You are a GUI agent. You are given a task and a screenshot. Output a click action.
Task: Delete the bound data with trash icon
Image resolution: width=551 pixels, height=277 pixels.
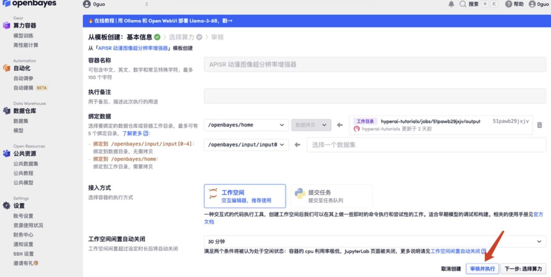pyautogui.click(x=539, y=125)
